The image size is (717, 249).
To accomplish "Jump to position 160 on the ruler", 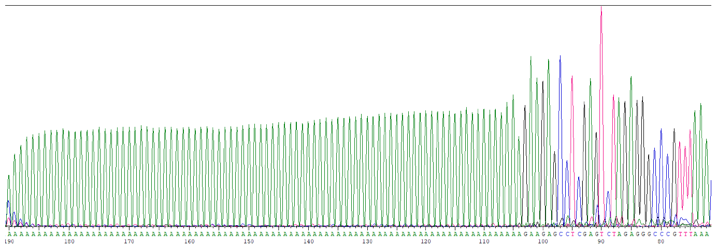I will pyautogui.click(x=189, y=241).
